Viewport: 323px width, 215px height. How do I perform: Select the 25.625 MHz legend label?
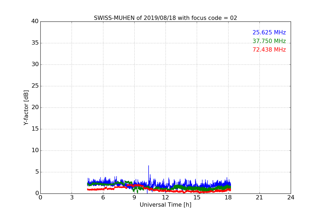269,33
